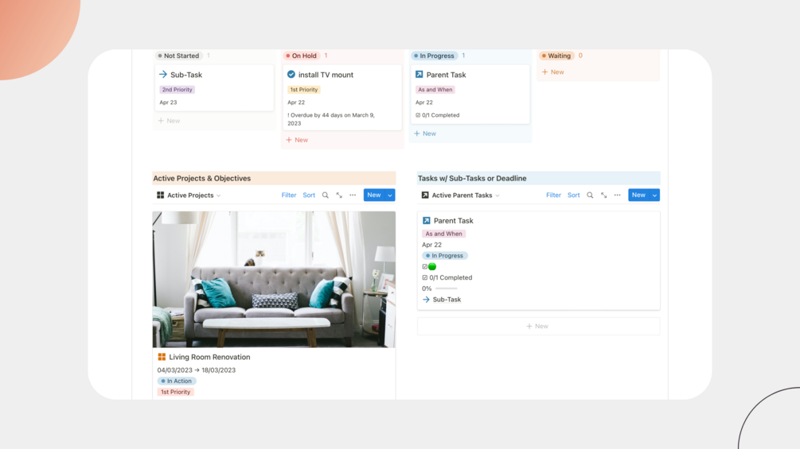This screenshot has height=449, width=800.
Task: Click the Overdue by 44 days text
Action: pos(331,119)
